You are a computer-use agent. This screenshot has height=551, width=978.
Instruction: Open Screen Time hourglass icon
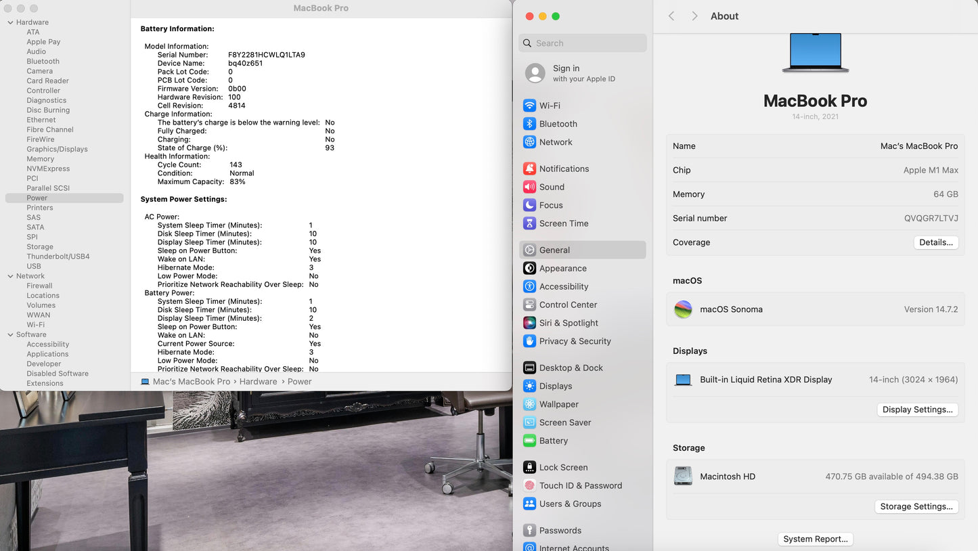529,223
